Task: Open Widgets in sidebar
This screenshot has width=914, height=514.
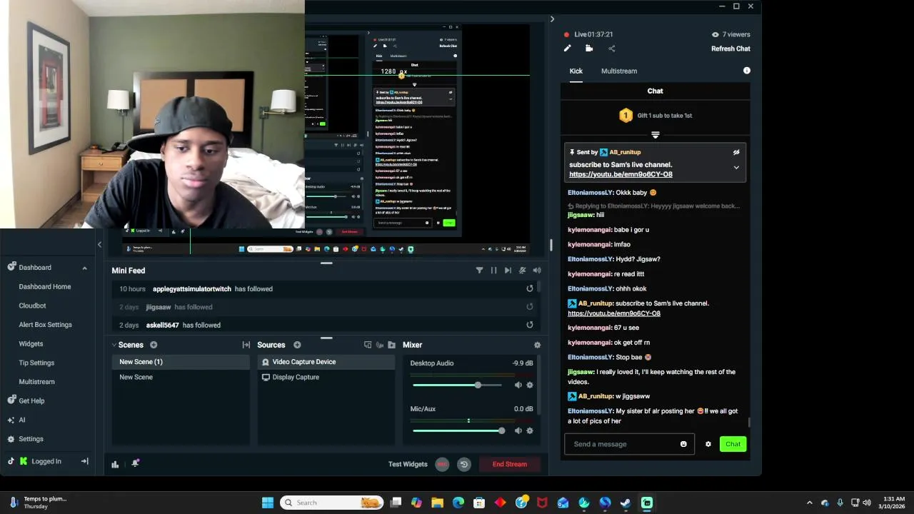Action: (x=31, y=343)
